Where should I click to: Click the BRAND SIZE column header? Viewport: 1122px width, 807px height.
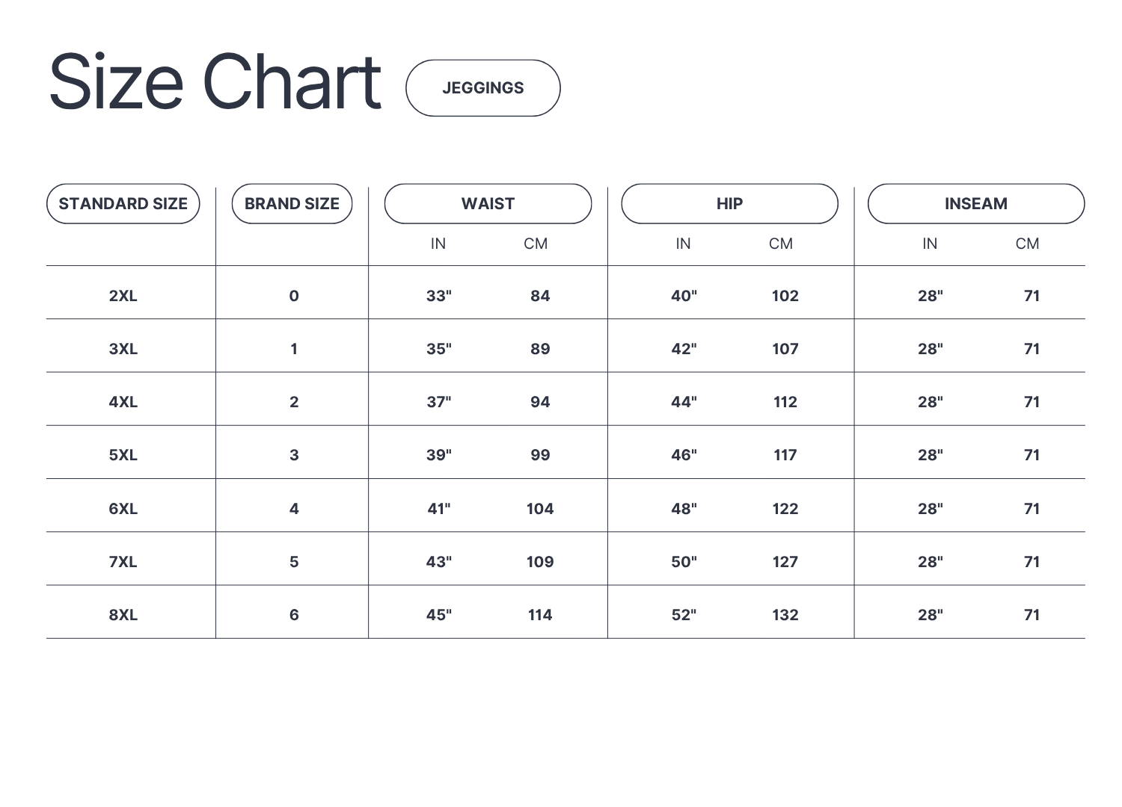292,204
